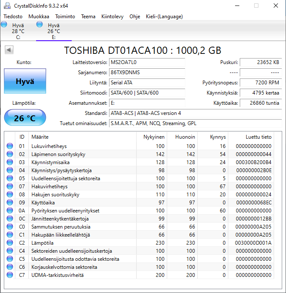Click the blue Hyvä health status button
This screenshot has height=293, width=286.
[25, 81]
